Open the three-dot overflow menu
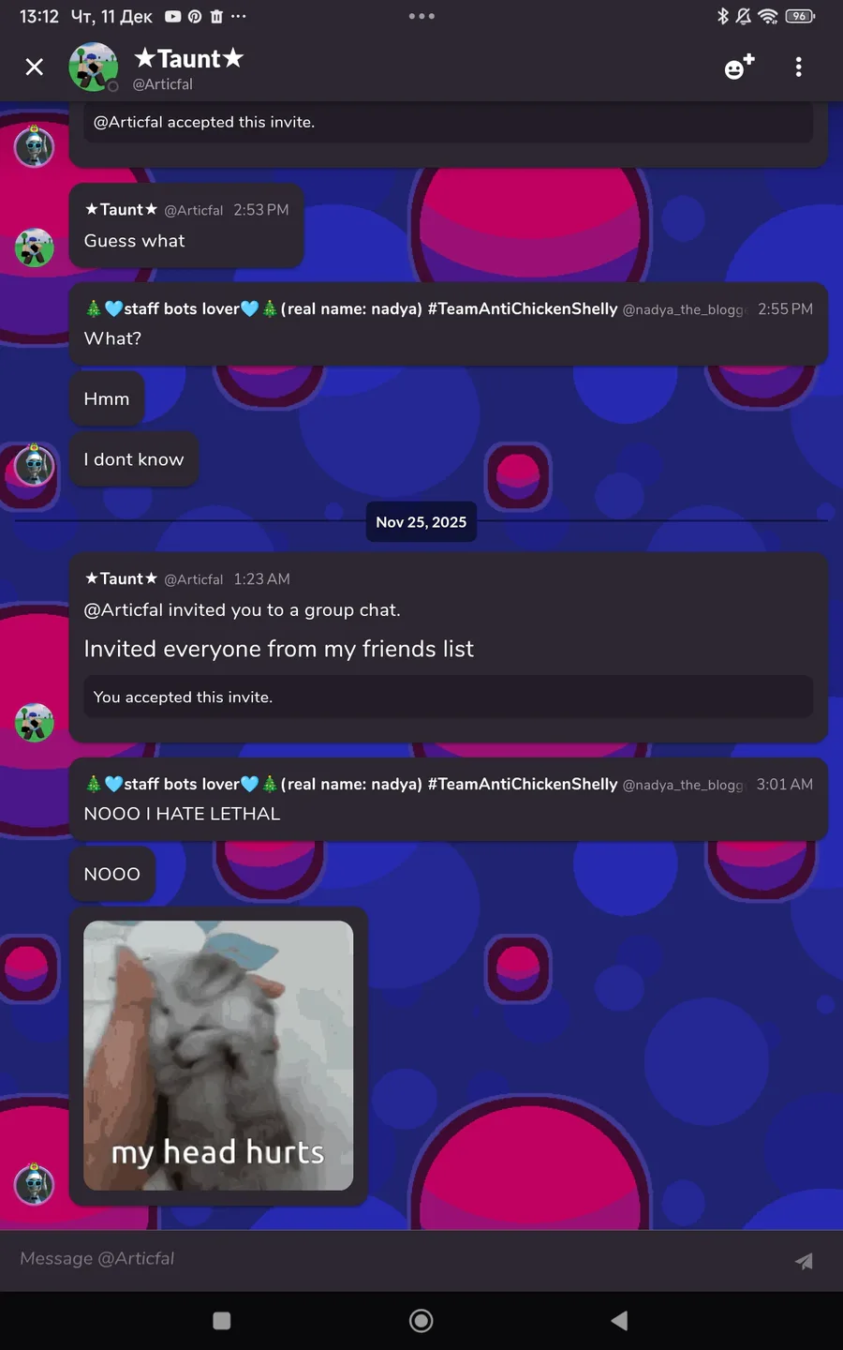843x1350 pixels. (x=798, y=67)
